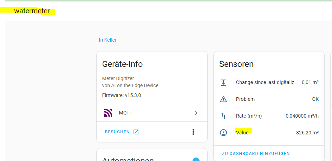332x161 pixels.
Task: Click the OK state of Problem sensor
Action: point(315,99)
